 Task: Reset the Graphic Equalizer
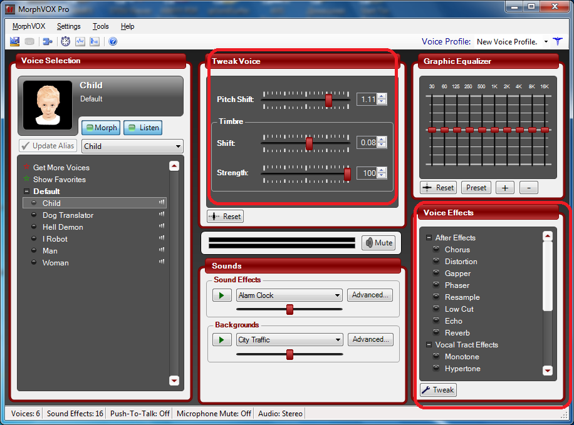point(438,188)
